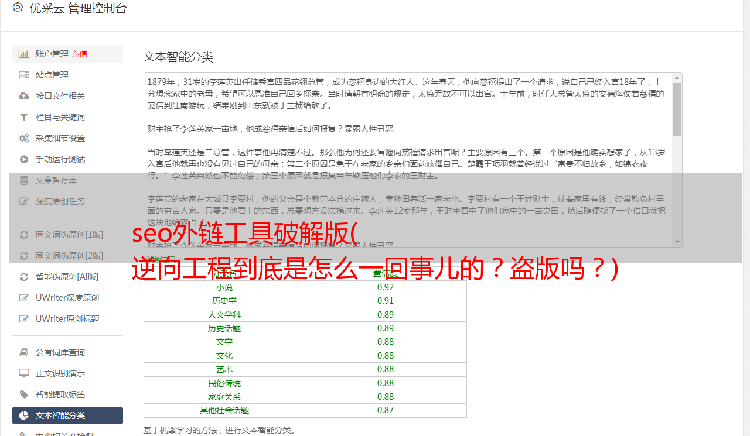Select the 小说 category cell
The width and height of the screenshot is (750, 436).
click(x=224, y=287)
